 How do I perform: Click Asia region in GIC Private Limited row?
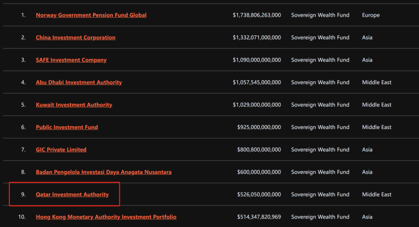[367, 150]
